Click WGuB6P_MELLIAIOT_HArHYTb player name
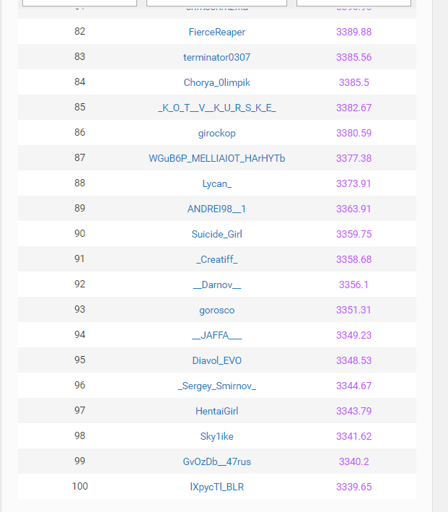 pyautogui.click(x=216, y=158)
